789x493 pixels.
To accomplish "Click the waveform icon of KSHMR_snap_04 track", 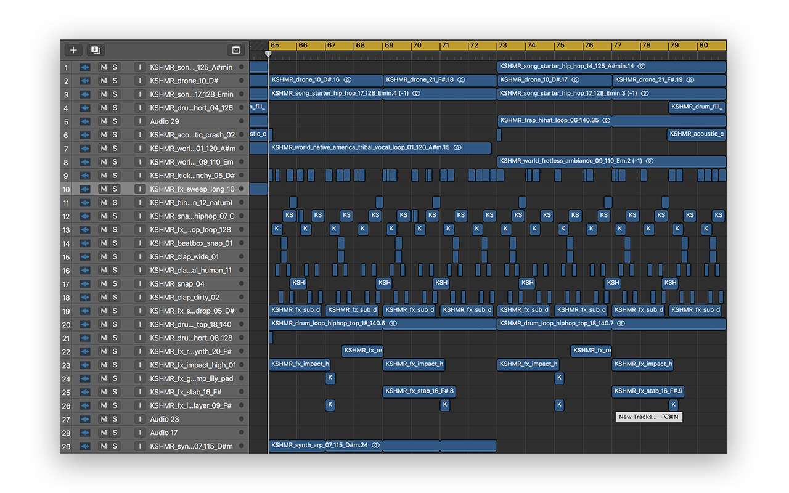I will click(x=84, y=284).
